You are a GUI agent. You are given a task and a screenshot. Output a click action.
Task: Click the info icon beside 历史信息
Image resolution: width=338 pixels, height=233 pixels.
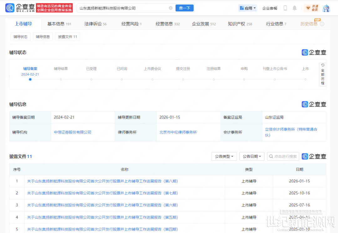pyautogui.click(x=322, y=24)
